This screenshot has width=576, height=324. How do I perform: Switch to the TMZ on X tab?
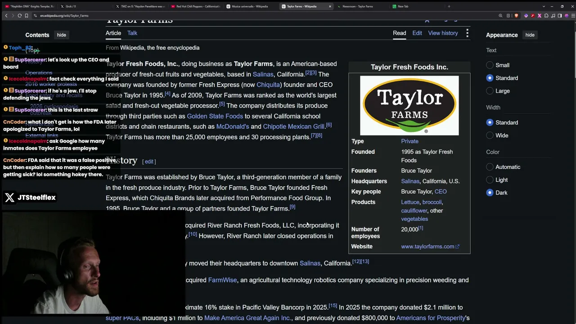click(x=139, y=6)
